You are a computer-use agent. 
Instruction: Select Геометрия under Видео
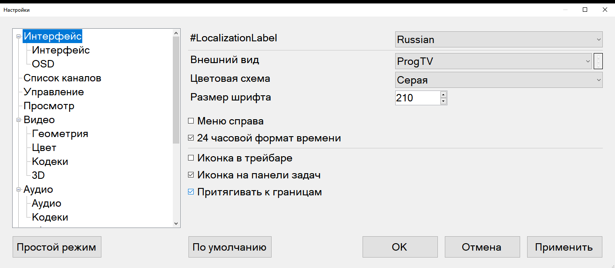pyautogui.click(x=60, y=134)
